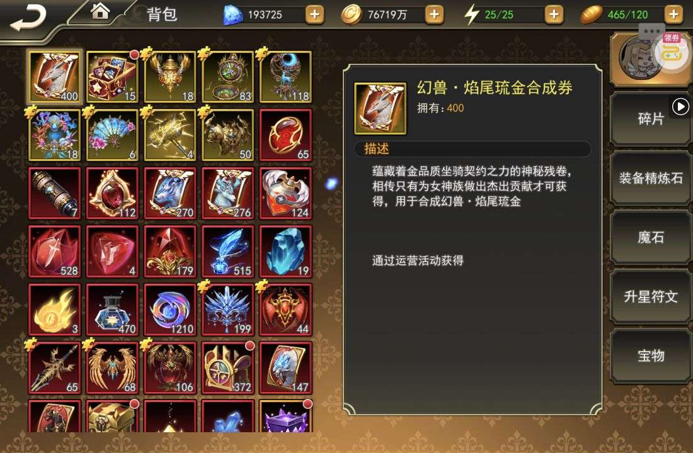
Task: Open the 宝物 category tab
Action: (x=651, y=355)
